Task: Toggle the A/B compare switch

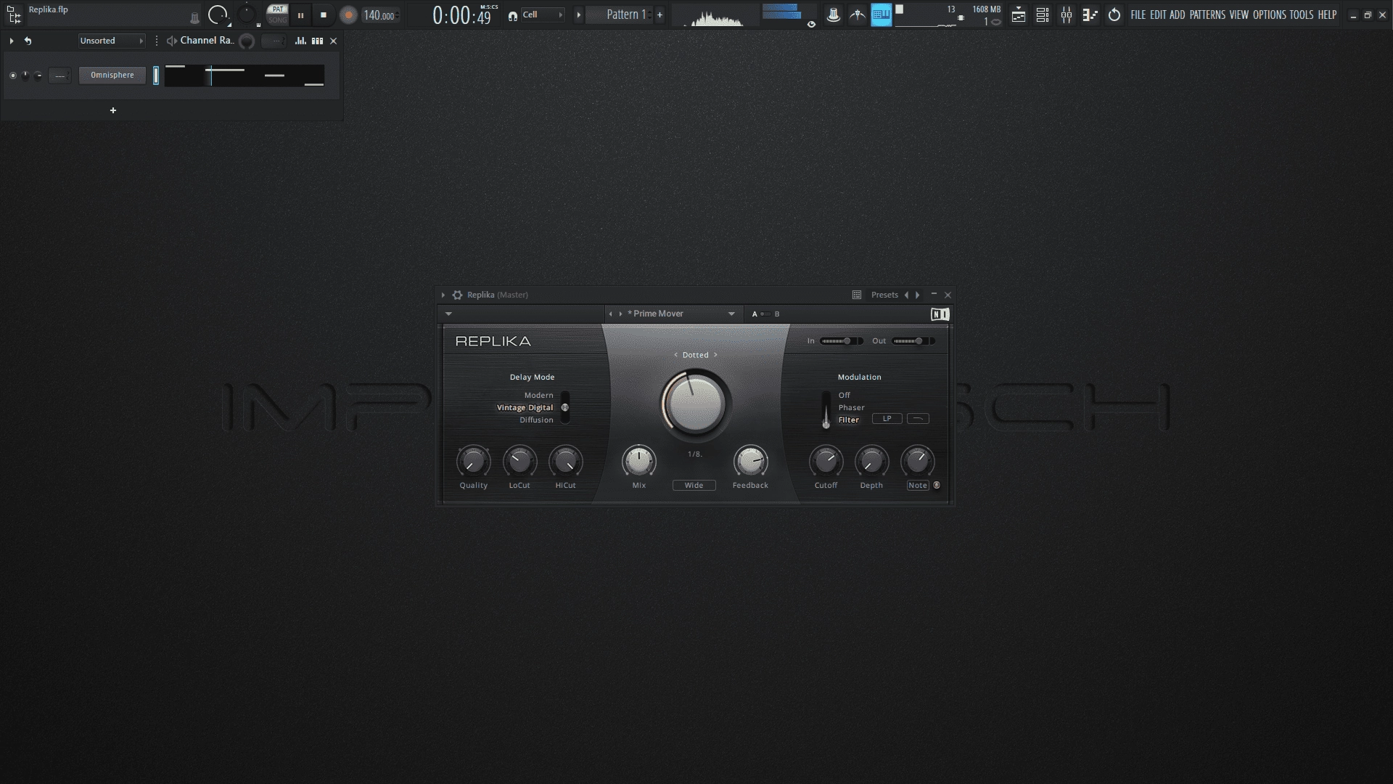Action: tap(765, 314)
